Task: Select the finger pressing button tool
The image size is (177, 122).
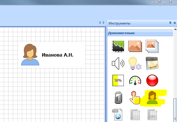Action: (x=135, y=98)
